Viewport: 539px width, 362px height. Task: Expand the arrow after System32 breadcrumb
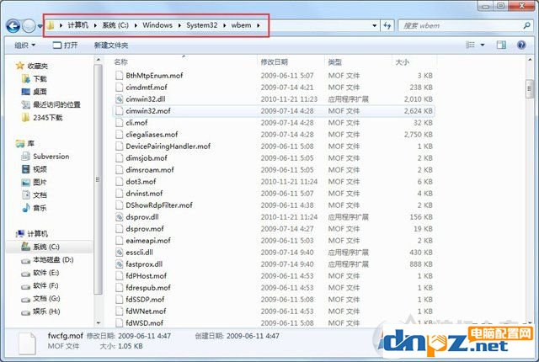point(224,25)
